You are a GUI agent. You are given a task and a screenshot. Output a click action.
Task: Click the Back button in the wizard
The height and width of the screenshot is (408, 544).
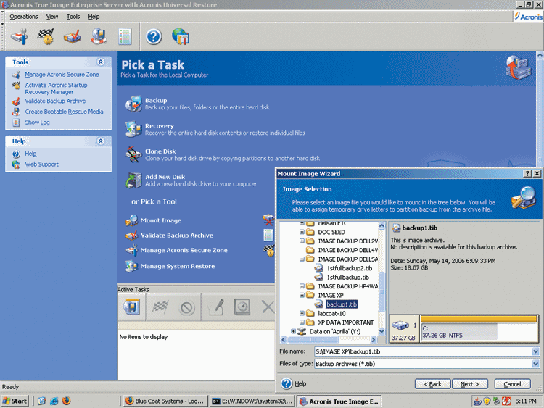click(432, 384)
